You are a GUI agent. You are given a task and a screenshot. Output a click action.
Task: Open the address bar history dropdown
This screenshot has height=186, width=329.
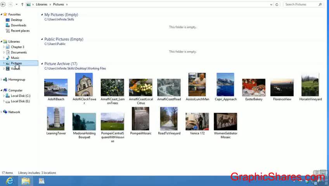click(x=271, y=4)
